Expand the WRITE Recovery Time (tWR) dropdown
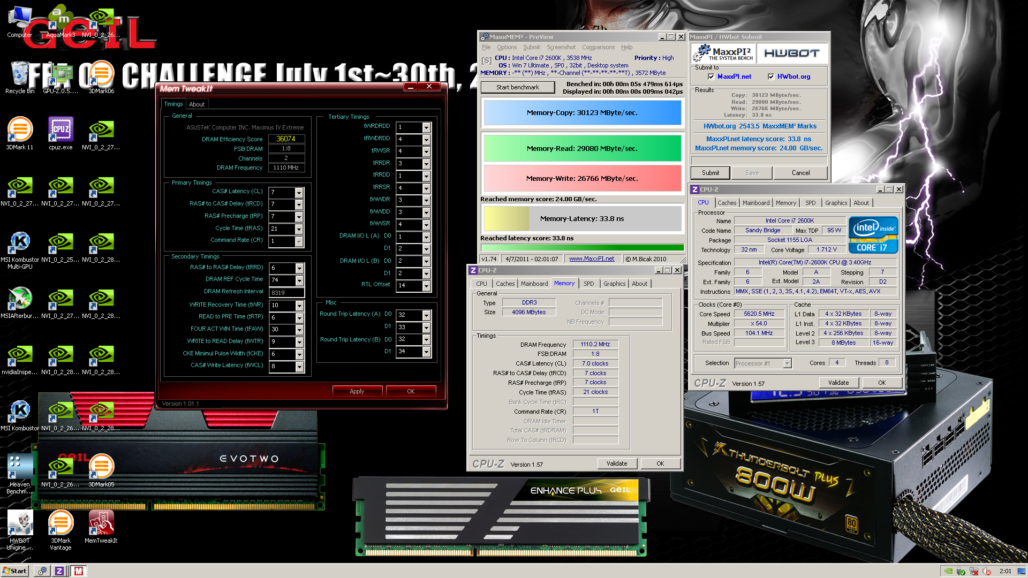Screen dimensions: 1028x578 point(300,306)
